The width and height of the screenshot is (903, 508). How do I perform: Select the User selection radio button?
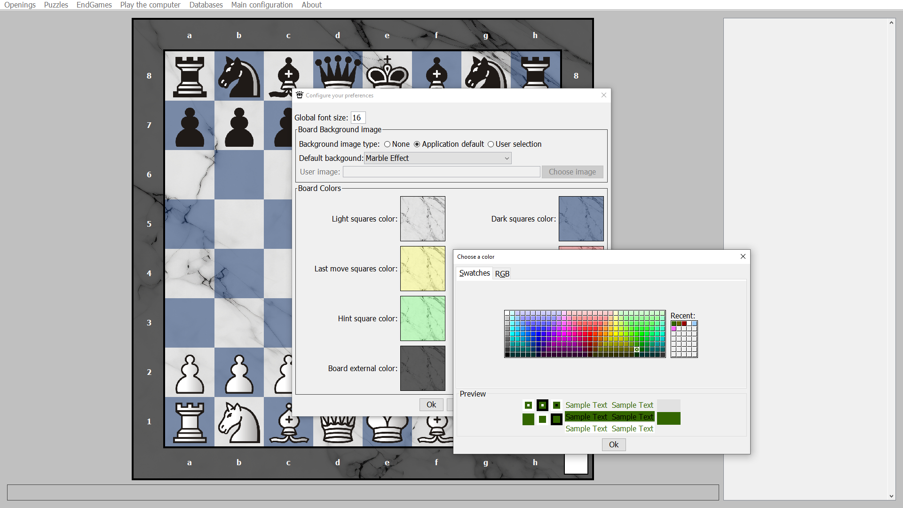point(491,144)
